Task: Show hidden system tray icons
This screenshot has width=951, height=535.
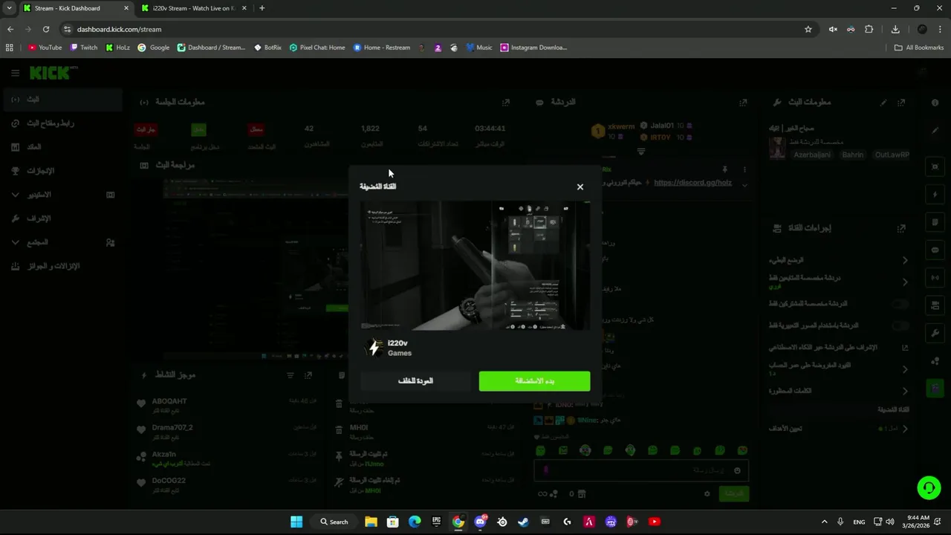Action: [x=824, y=522]
